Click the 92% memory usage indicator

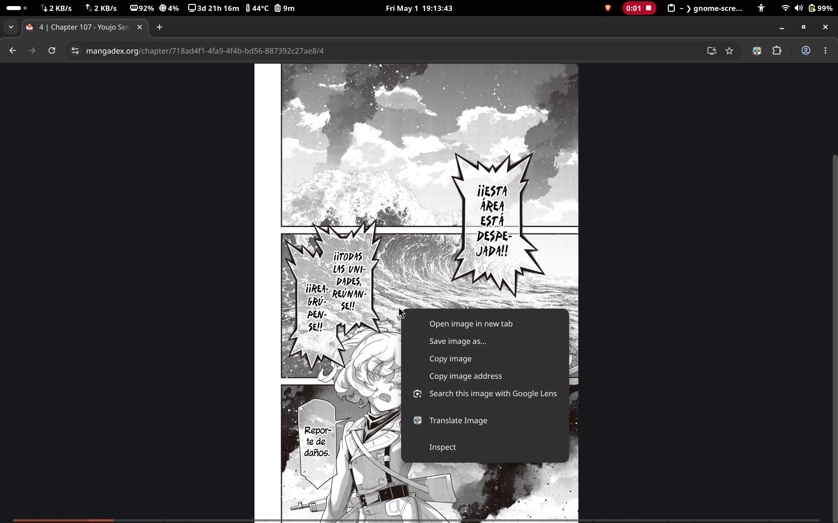coord(142,8)
